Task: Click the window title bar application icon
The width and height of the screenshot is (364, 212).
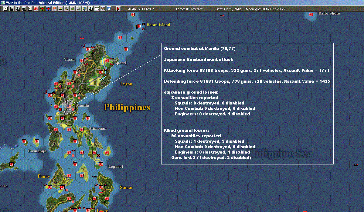Action: (x=2, y=2)
